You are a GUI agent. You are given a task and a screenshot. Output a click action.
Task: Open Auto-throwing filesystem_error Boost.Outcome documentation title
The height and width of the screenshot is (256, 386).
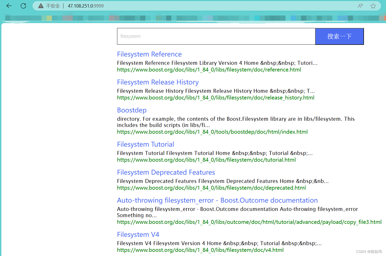click(217, 200)
